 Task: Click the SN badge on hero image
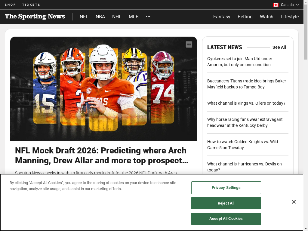(x=189, y=45)
